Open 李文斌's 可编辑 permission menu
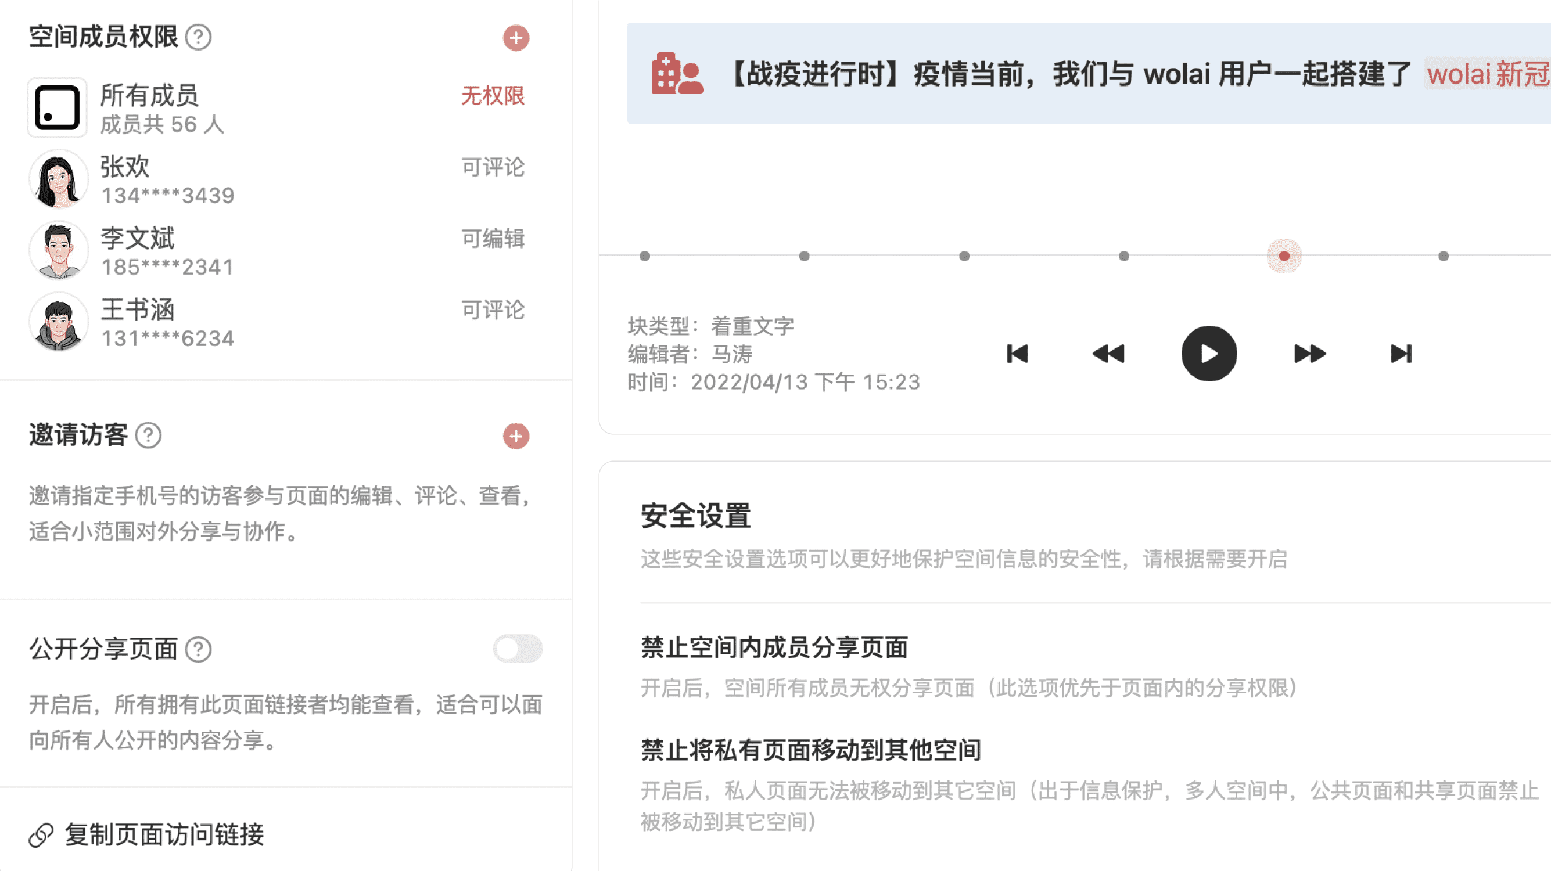 pyautogui.click(x=493, y=240)
